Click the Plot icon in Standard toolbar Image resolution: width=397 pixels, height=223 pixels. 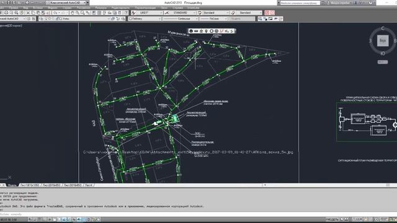click(6, 12)
